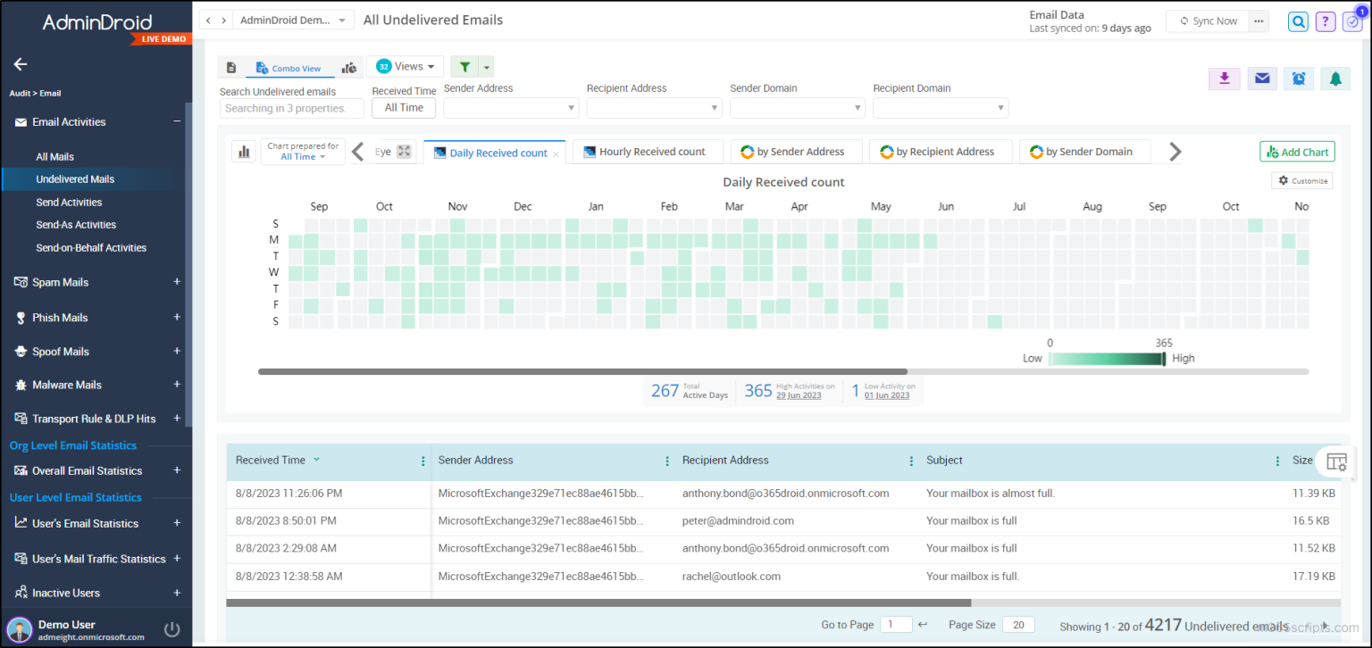Image resolution: width=1372 pixels, height=648 pixels.
Task: Click the purple help question mark icon
Action: (x=1325, y=21)
